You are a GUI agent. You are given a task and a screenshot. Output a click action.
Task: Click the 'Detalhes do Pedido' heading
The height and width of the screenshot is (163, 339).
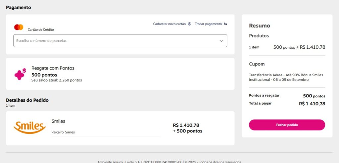[27, 100]
